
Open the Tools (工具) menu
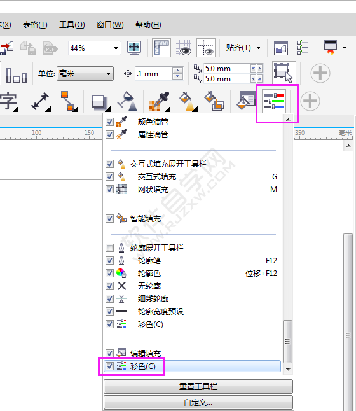72,25
